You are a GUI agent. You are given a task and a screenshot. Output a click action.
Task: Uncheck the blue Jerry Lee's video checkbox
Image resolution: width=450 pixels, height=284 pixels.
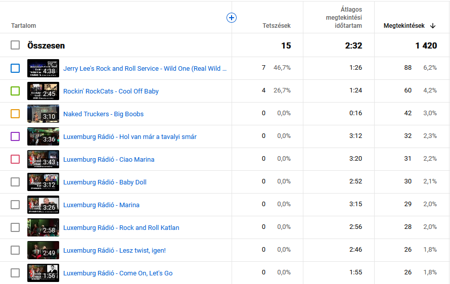click(15, 68)
